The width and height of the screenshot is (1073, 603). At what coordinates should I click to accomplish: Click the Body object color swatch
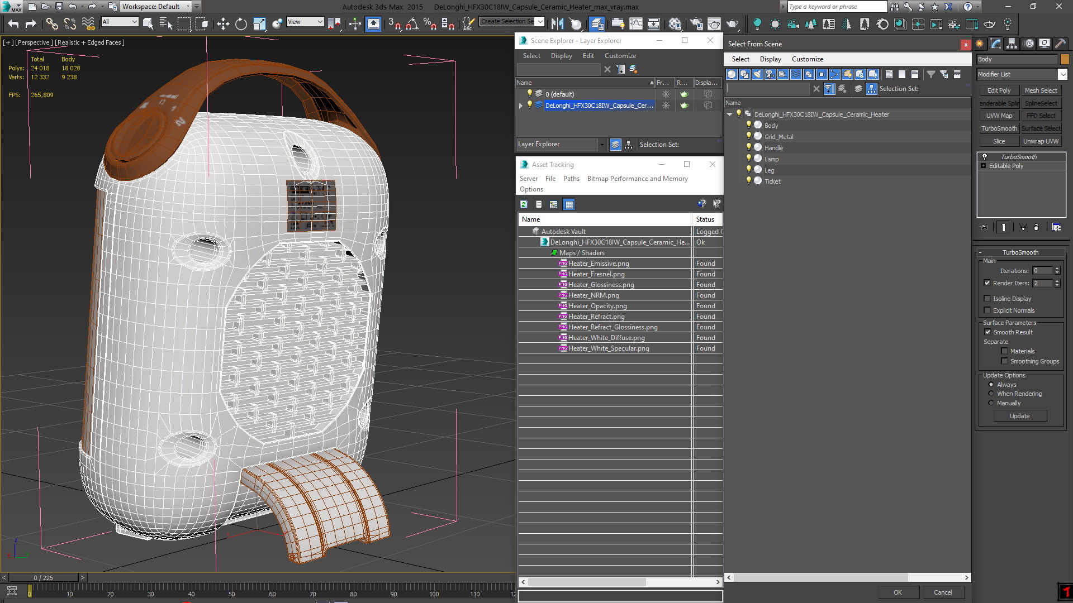click(1064, 59)
